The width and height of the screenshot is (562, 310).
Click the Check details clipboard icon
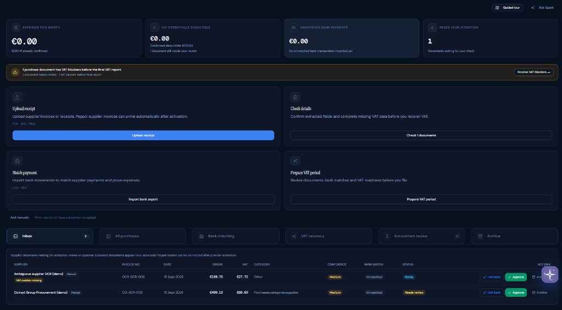(295, 97)
